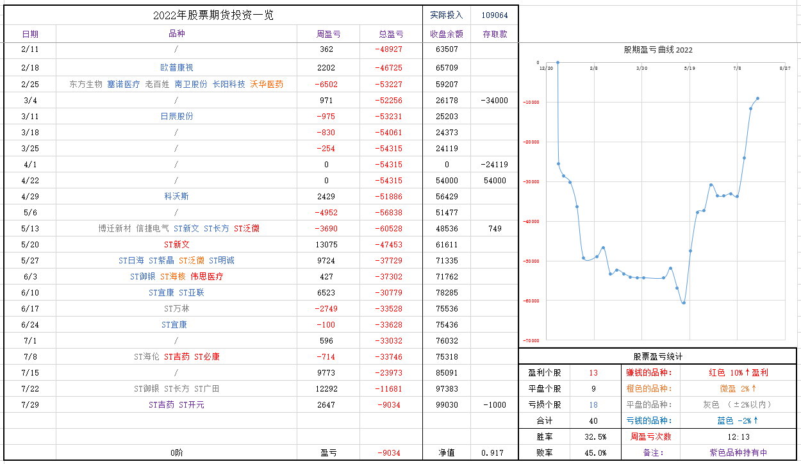801x464 pixels.
Task: Select the cell with value 109064
Action: click(495, 15)
